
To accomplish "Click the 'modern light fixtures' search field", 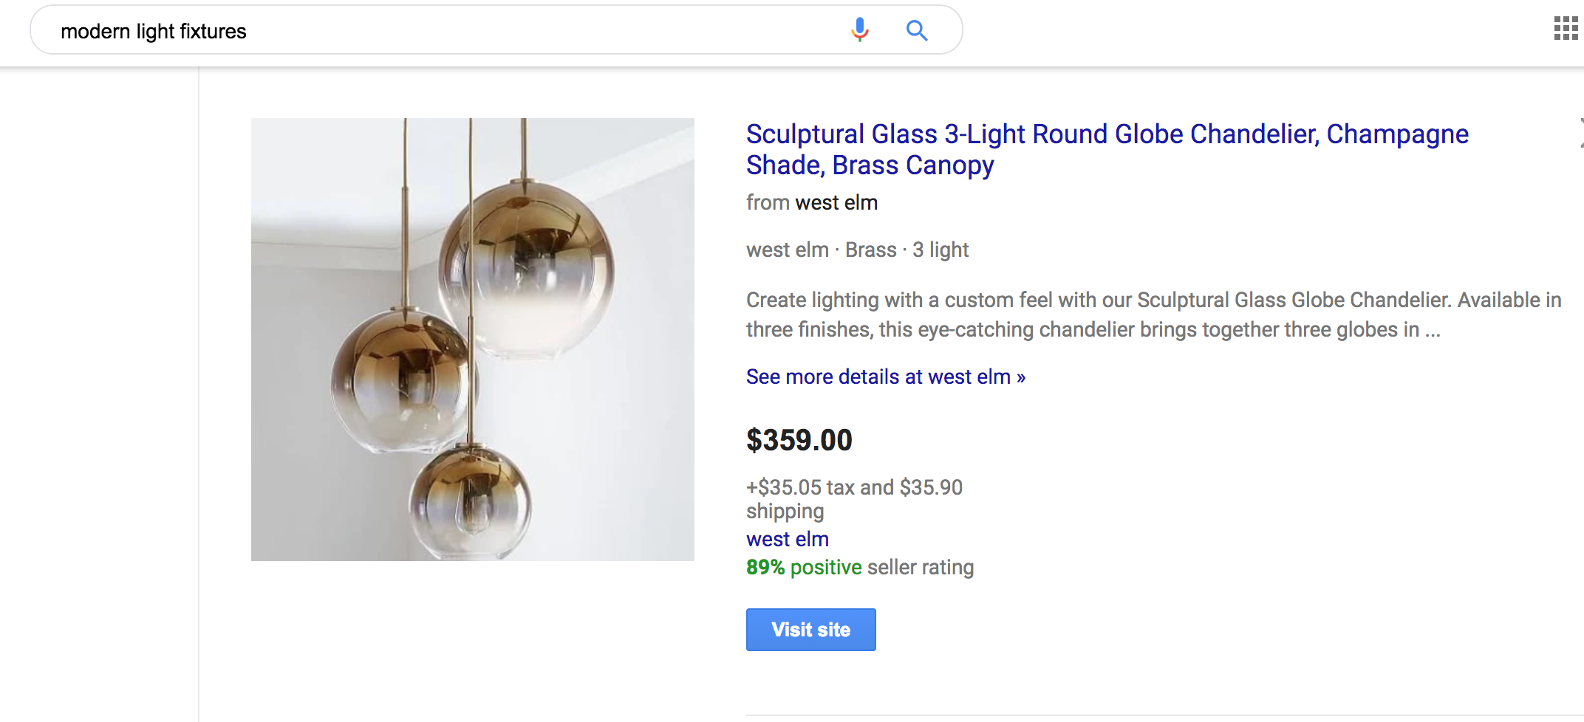I will (443, 31).
